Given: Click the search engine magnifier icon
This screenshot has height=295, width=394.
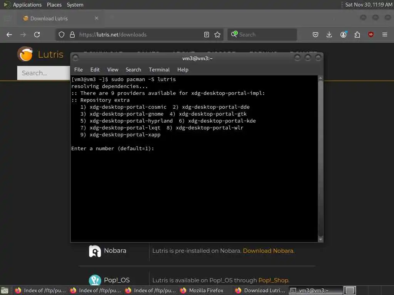Looking at the screenshot, I should click(x=234, y=34).
